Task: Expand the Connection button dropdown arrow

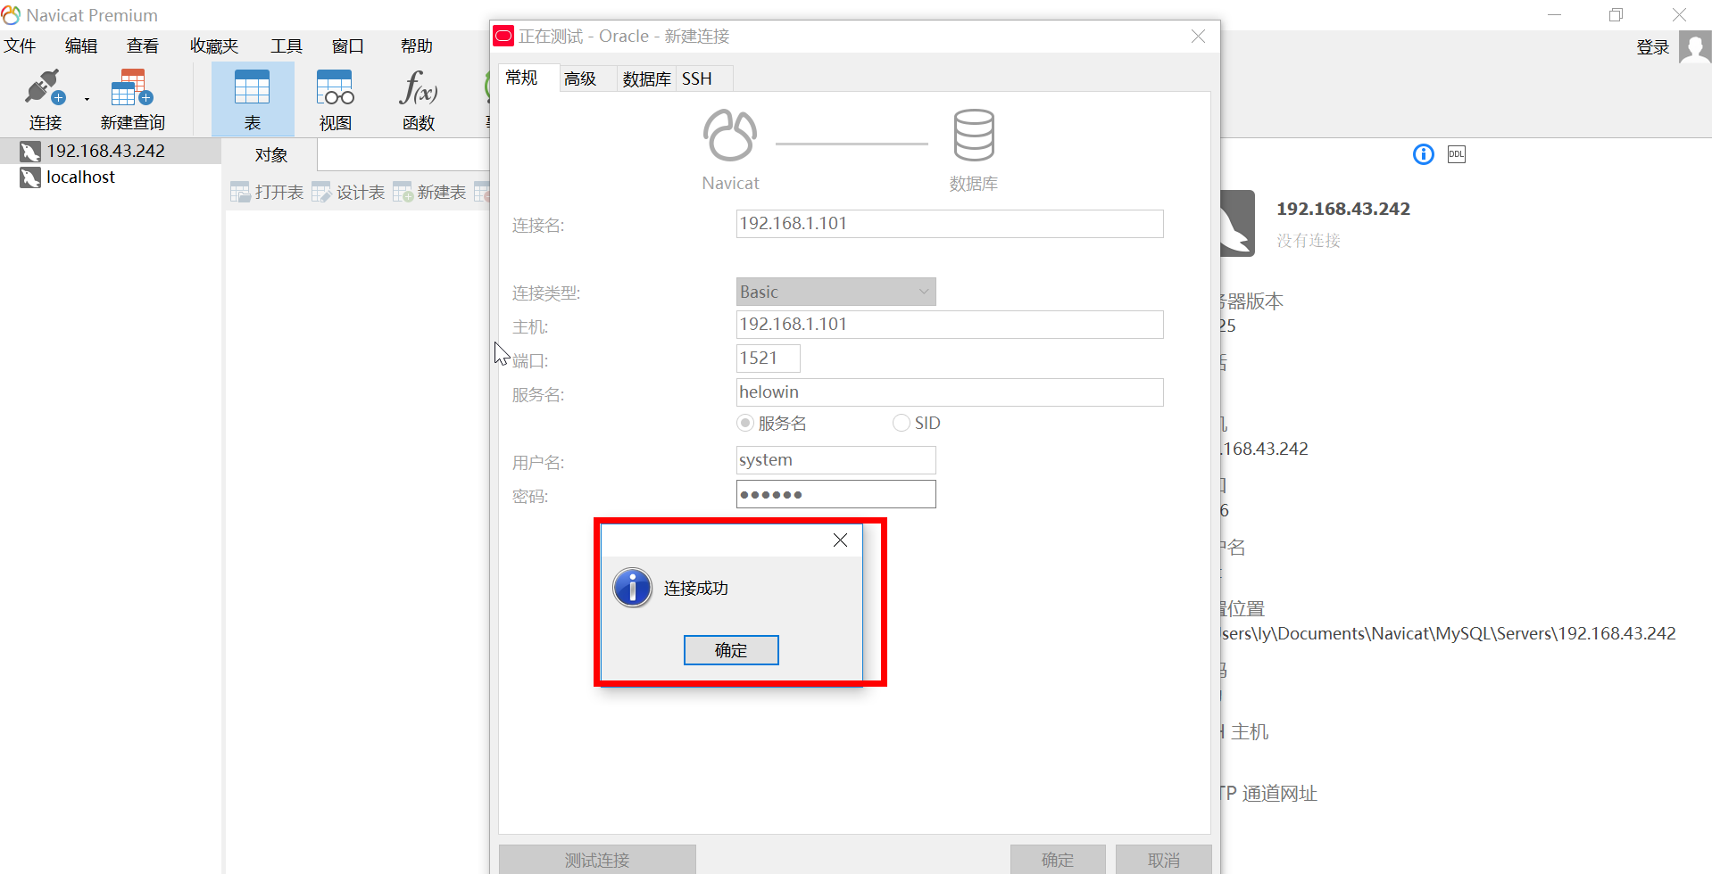Action: tap(87, 99)
